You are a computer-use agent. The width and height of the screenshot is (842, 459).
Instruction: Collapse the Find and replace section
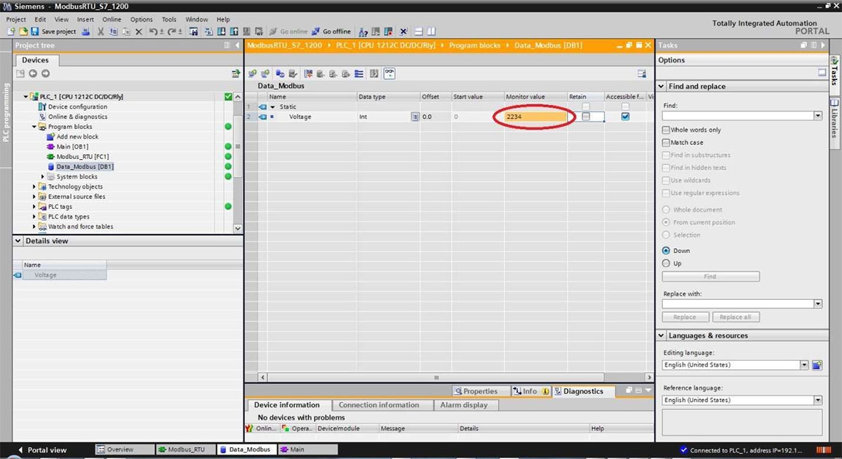pyautogui.click(x=662, y=87)
